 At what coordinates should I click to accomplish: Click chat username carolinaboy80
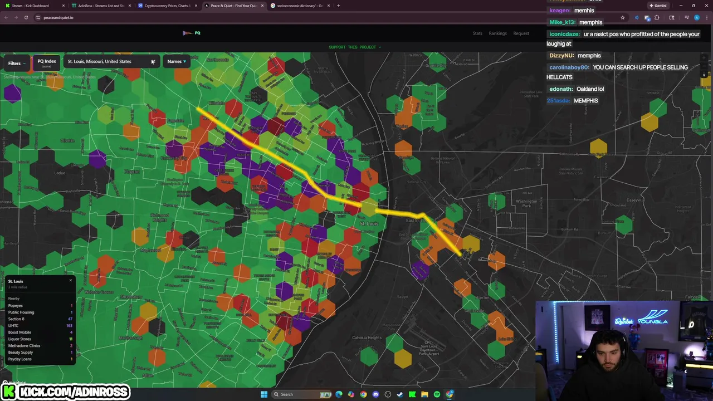click(569, 67)
